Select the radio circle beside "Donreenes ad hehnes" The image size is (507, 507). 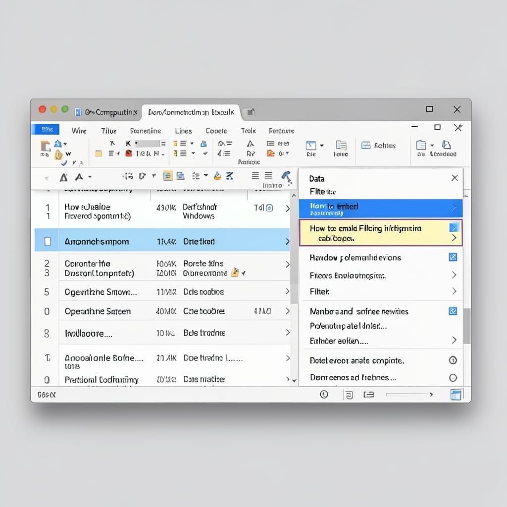453,377
